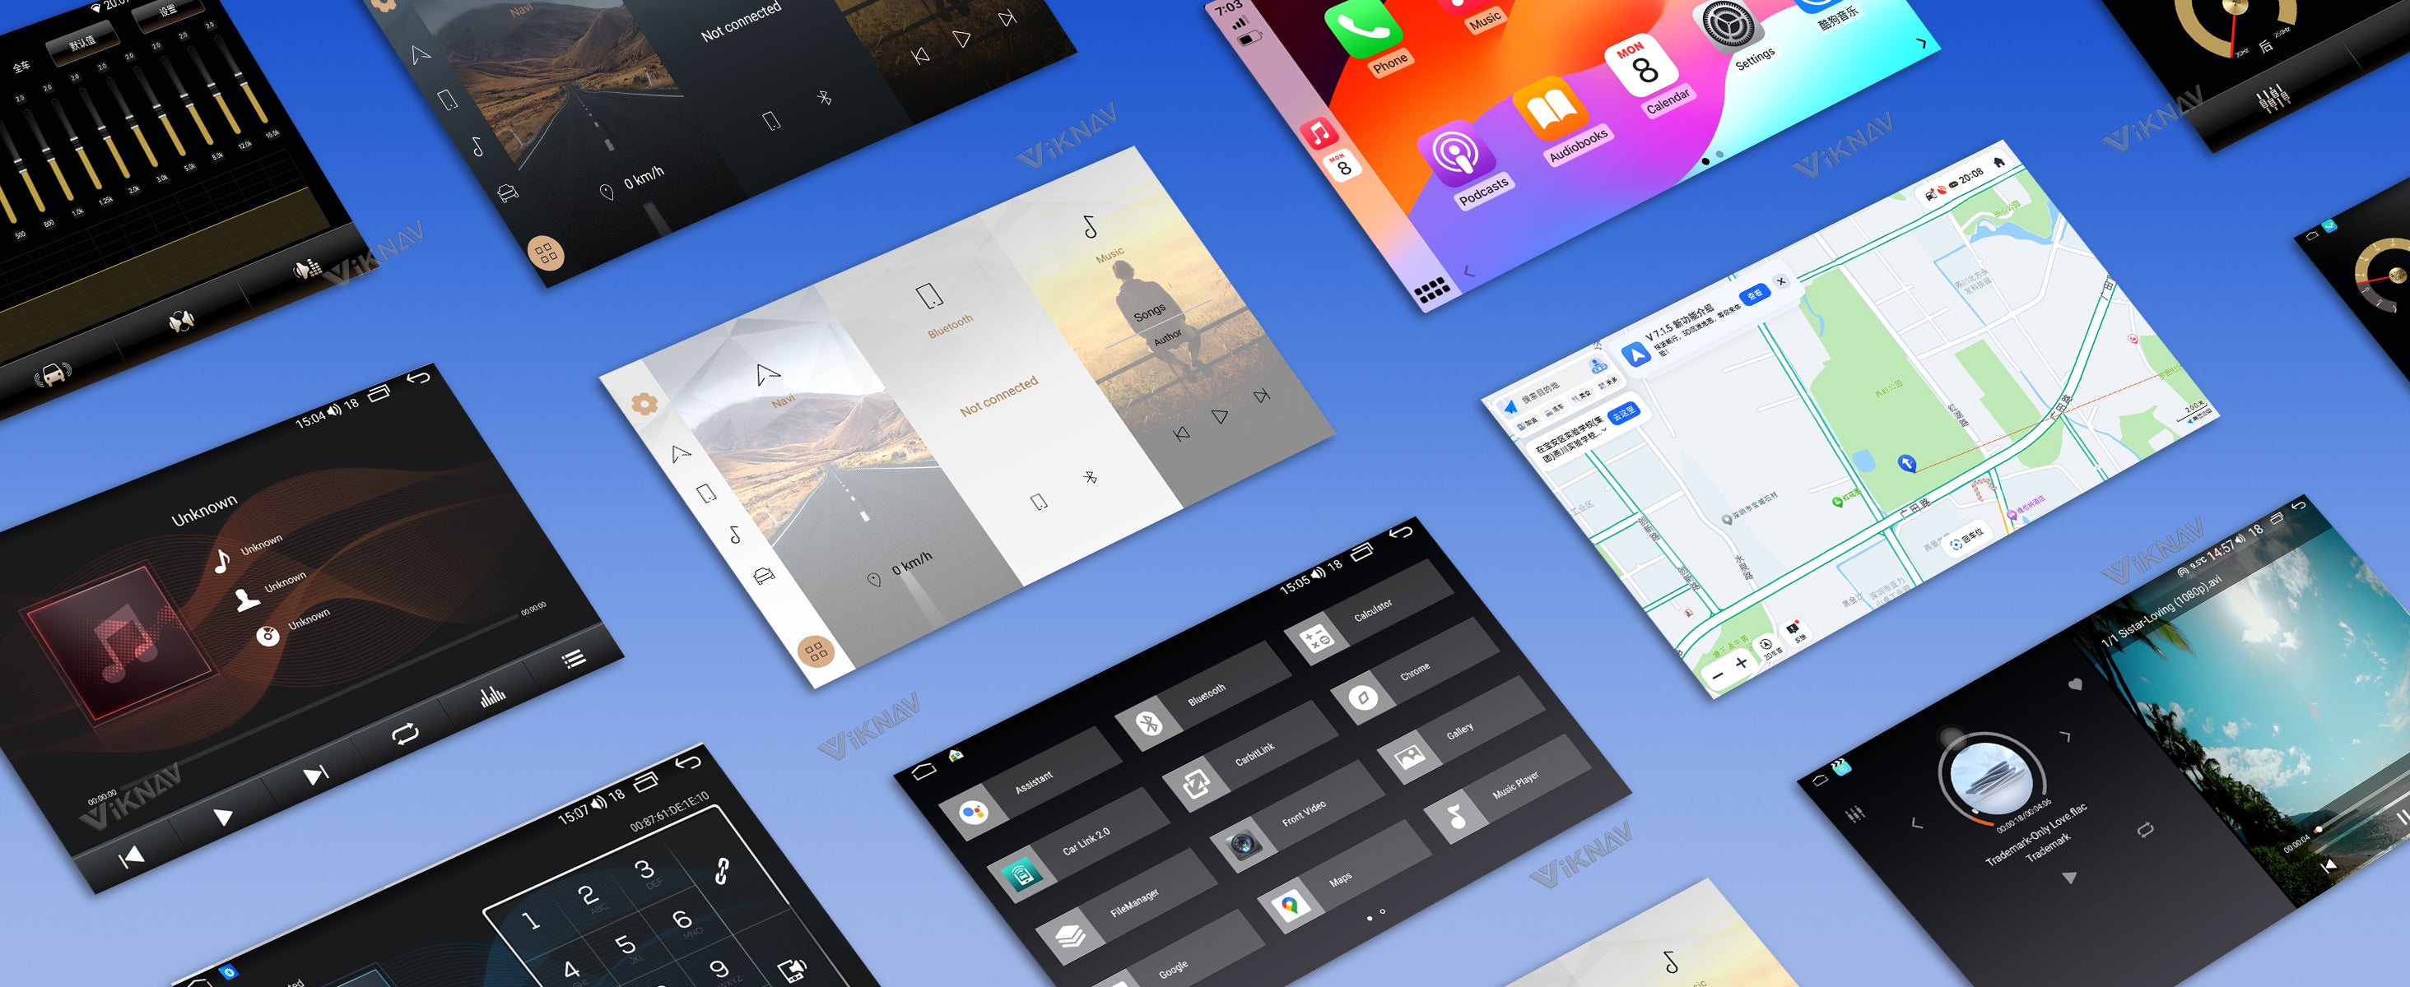Go to previous track in Unknown player
This screenshot has width=2410, height=987.
tap(131, 856)
